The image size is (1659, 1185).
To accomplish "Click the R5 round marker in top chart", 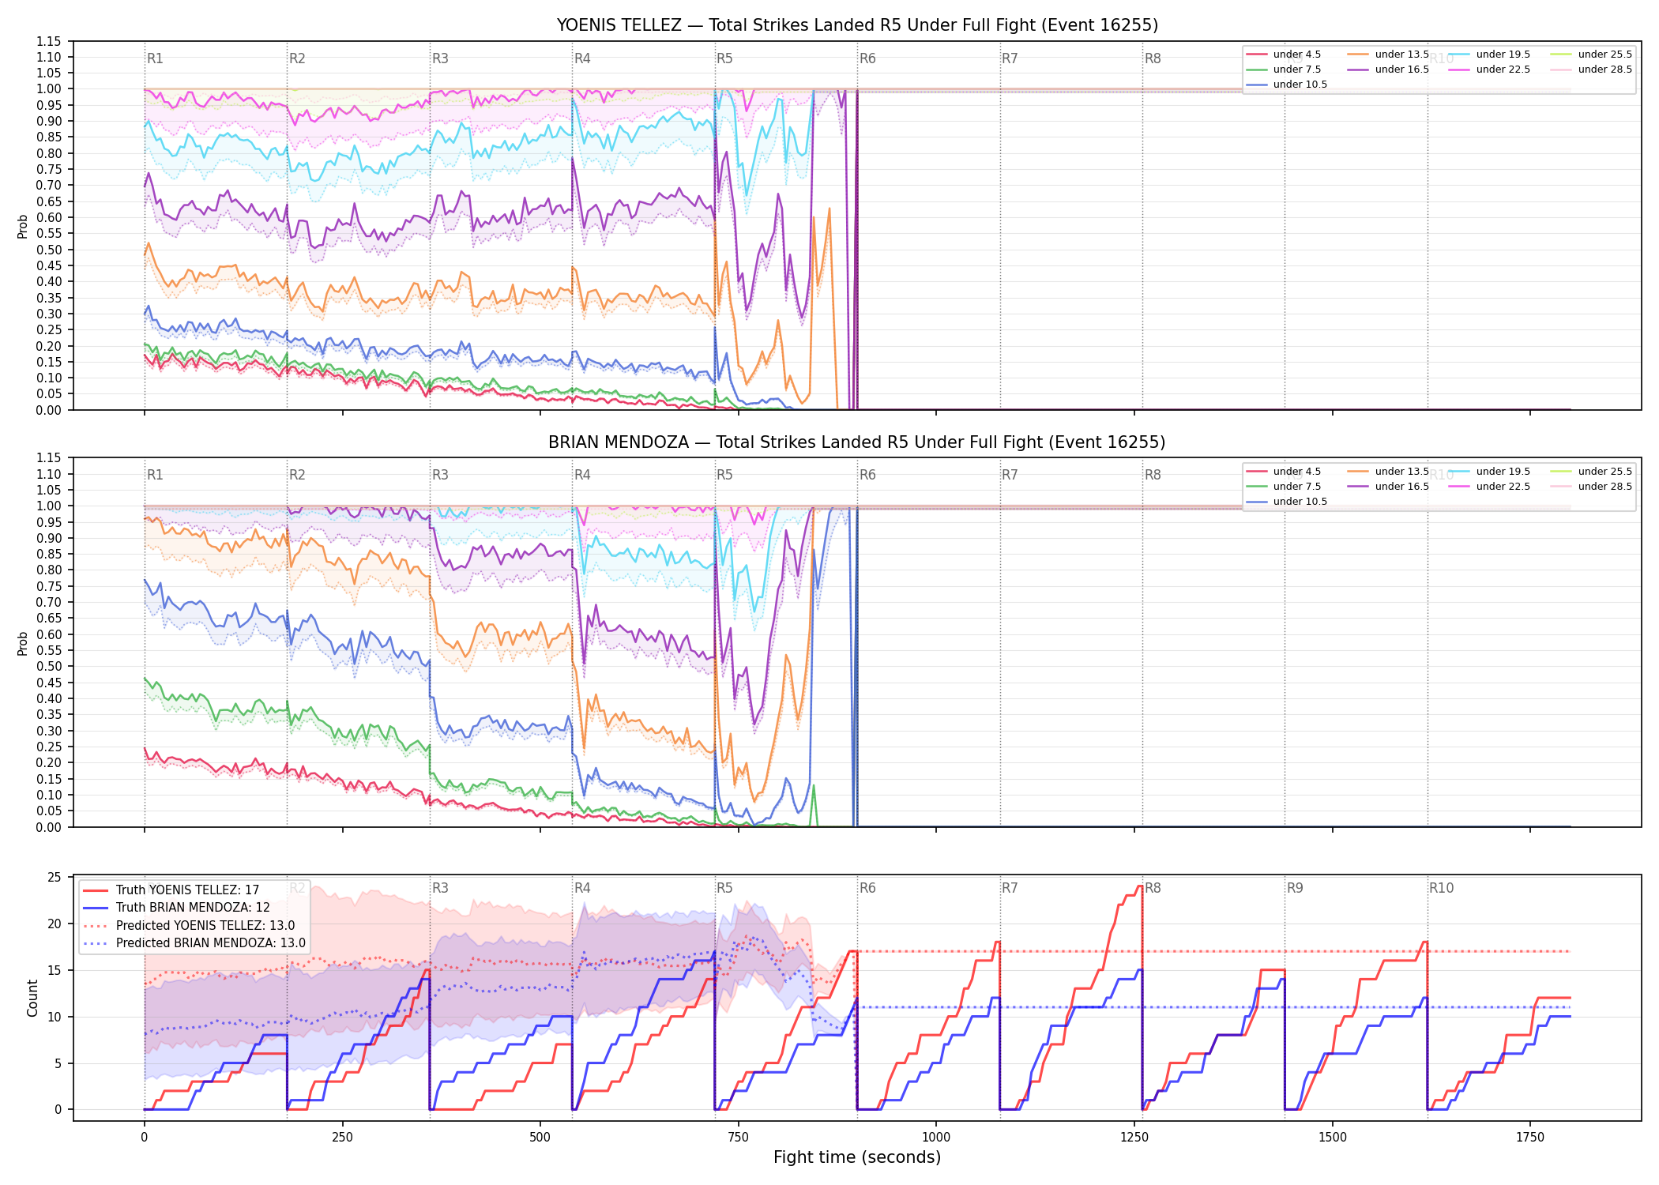I will pos(724,58).
